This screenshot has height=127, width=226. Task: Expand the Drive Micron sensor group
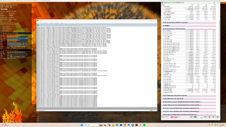coord(162,115)
